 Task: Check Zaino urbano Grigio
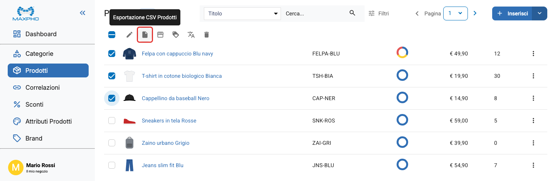[112, 143]
